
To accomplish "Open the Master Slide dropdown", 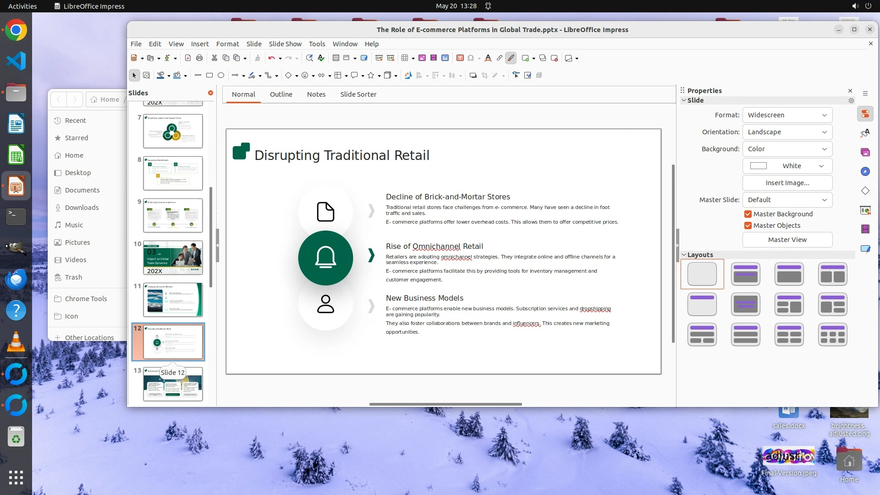I will 787,200.
